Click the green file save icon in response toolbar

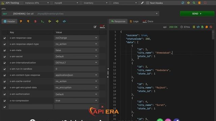[202, 27]
